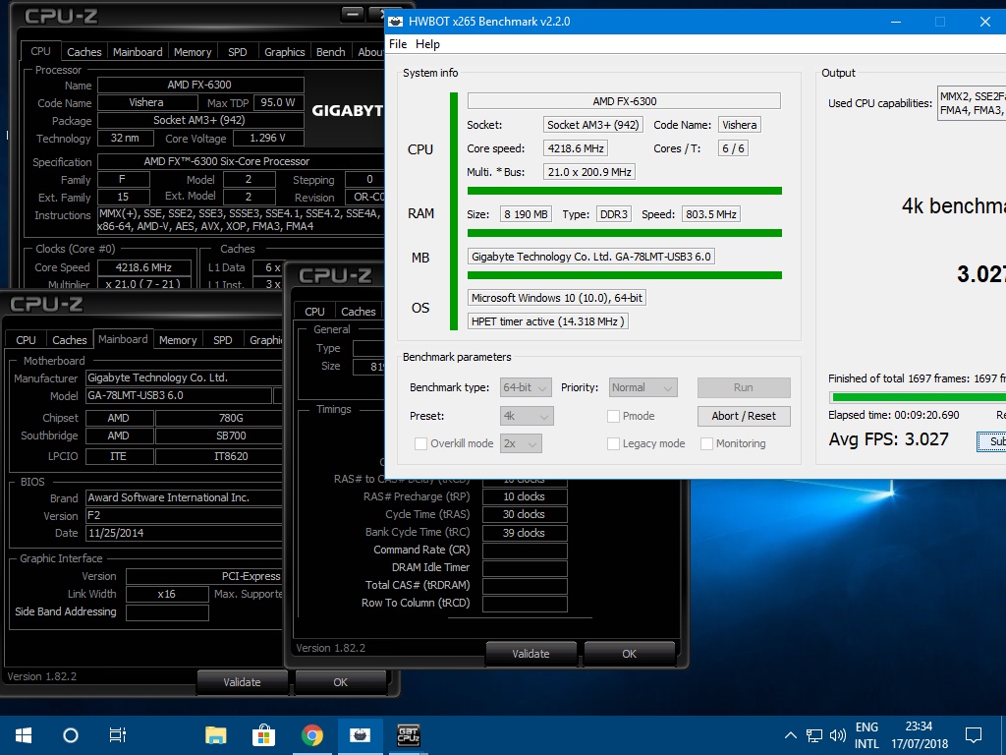Click the Core speed 4218.6 MHz field in HWBOT
This screenshot has height=755, width=1006.
(576, 148)
